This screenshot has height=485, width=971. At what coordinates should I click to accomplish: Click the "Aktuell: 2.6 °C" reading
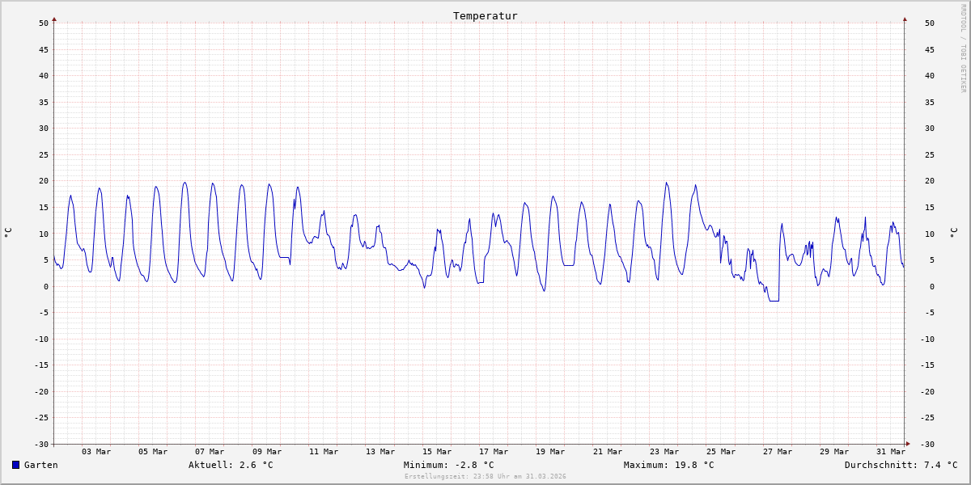(x=231, y=465)
